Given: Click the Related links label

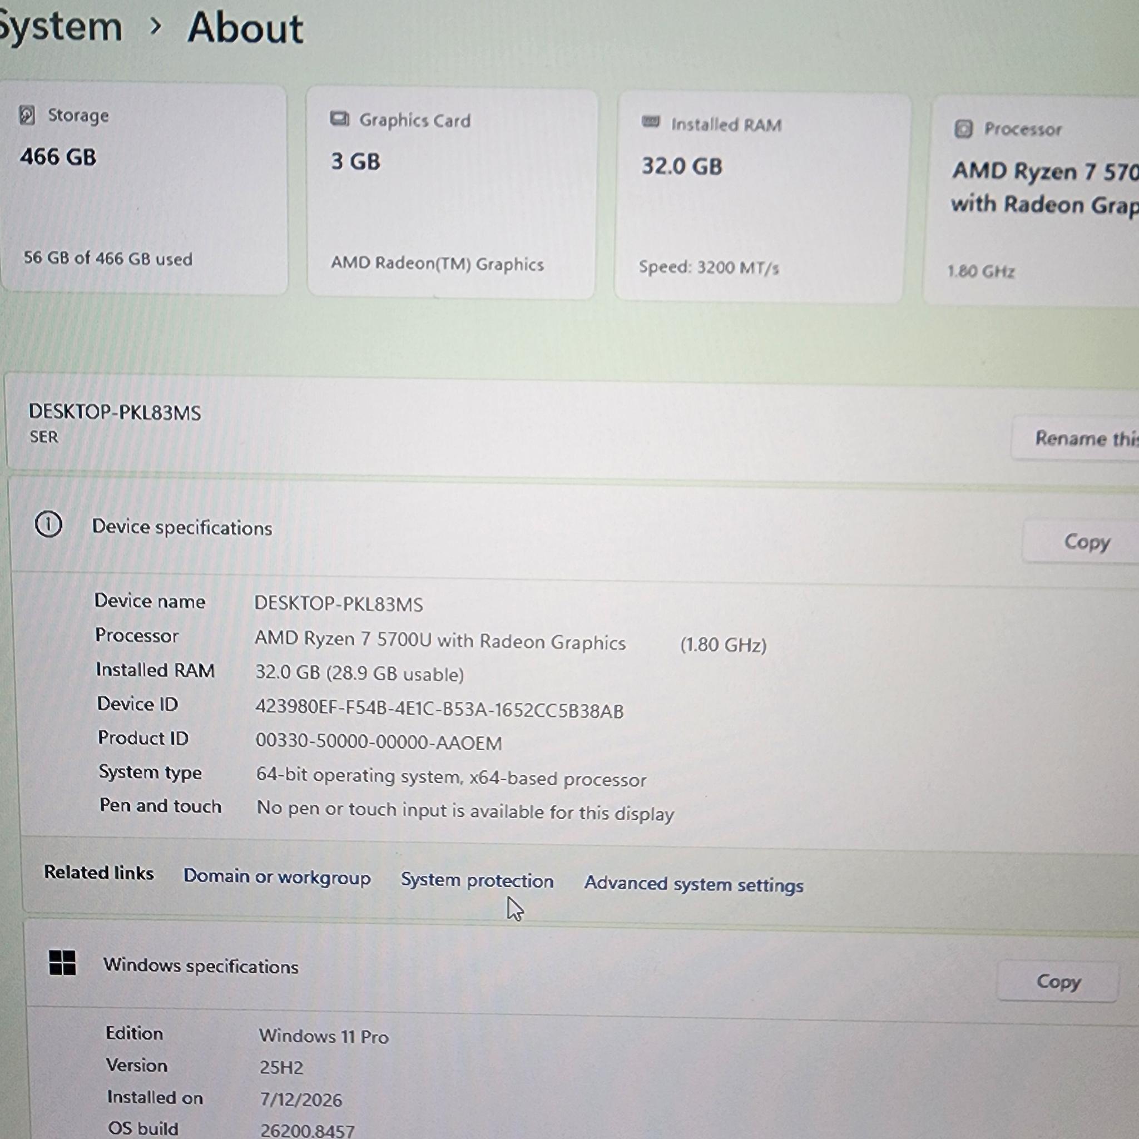Looking at the screenshot, I should (99, 873).
